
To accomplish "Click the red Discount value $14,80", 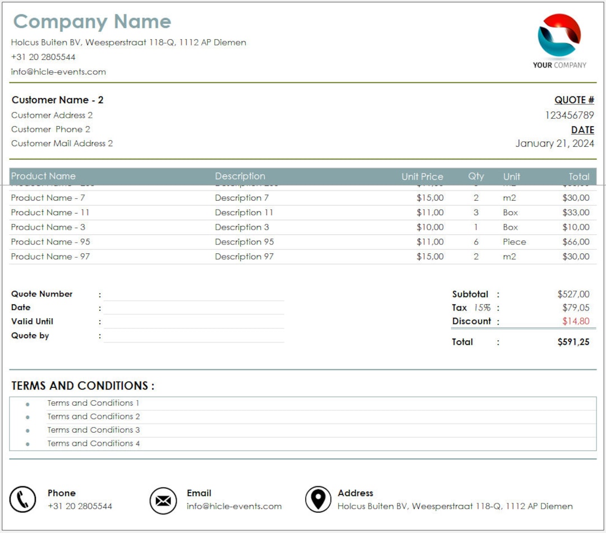I will 576,322.
